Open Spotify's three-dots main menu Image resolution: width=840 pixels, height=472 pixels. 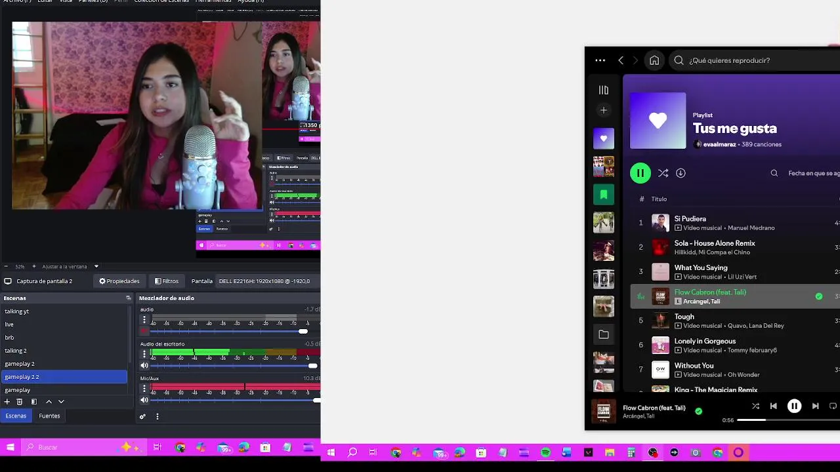pyautogui.click(x=600, y=60)
